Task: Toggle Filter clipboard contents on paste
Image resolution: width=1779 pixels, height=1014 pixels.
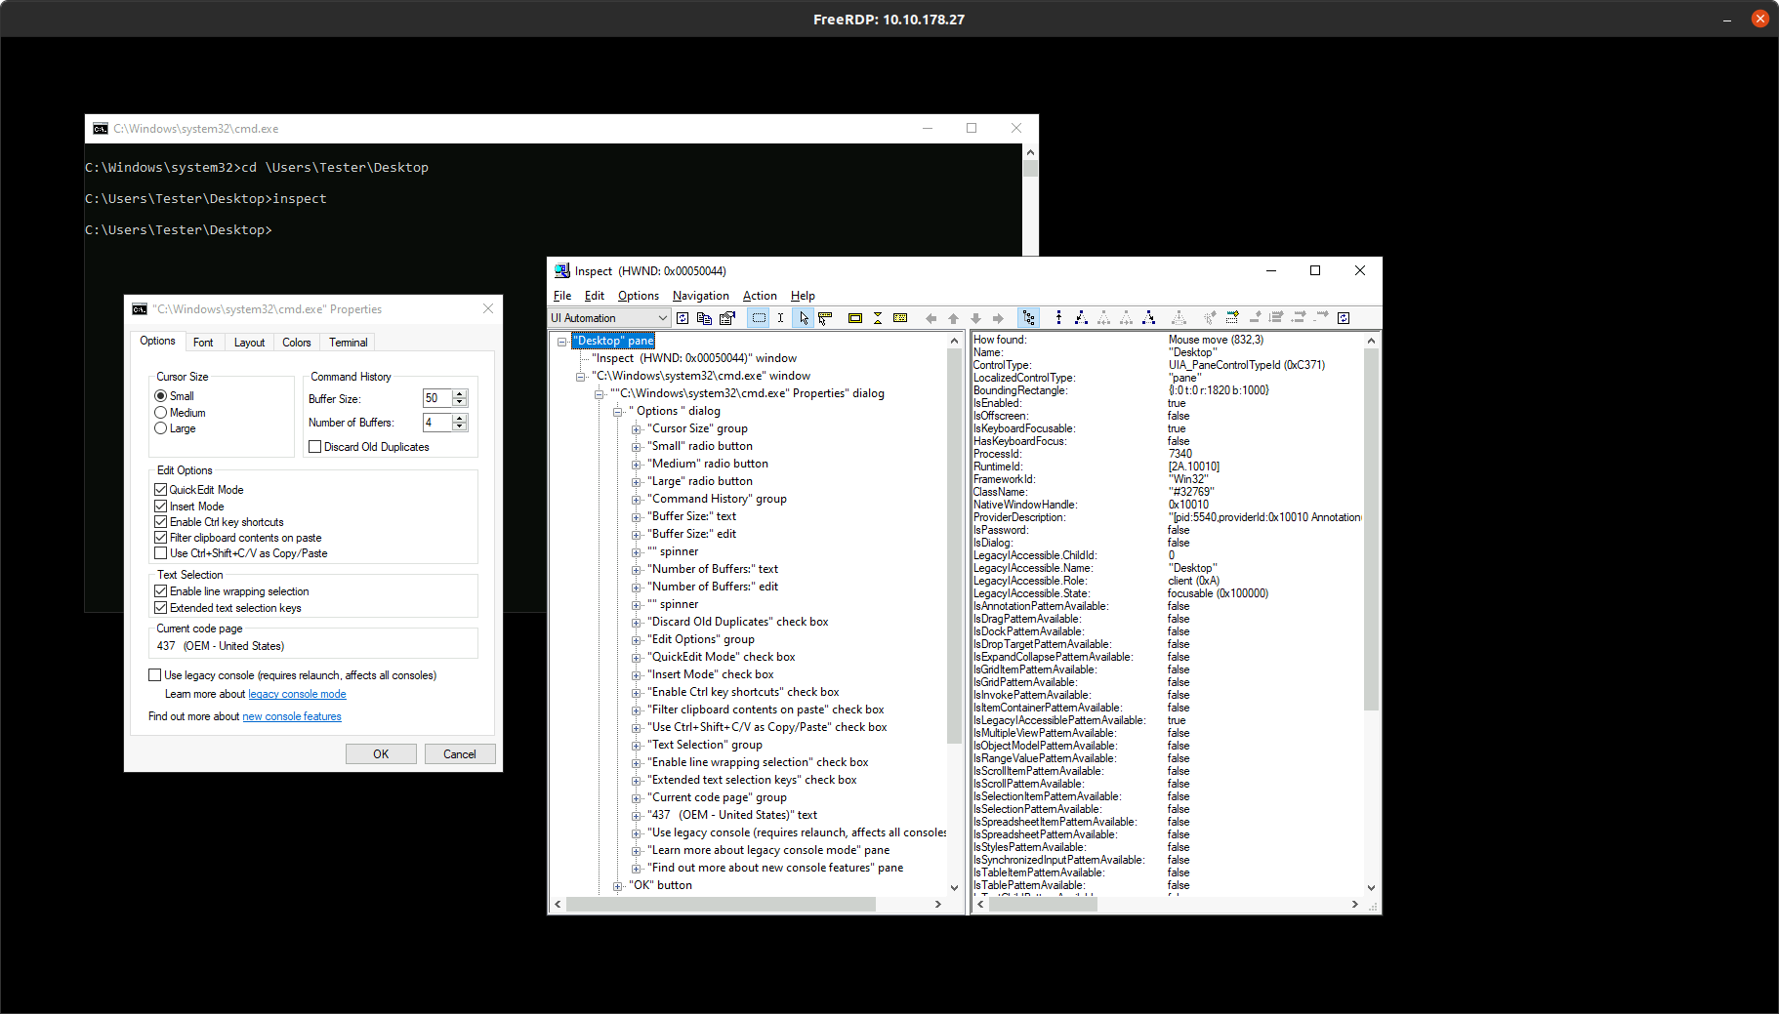Action: coord(160,538)
